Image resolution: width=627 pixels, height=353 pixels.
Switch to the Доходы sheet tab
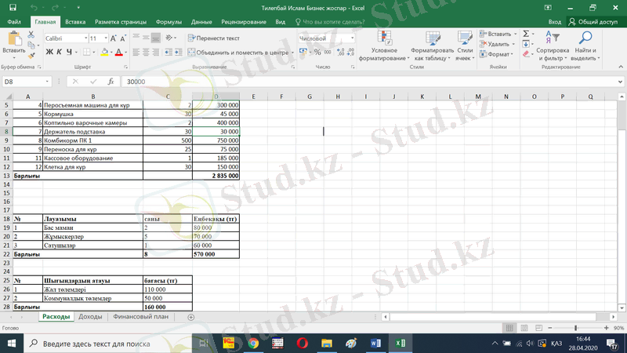coord(90,316)
